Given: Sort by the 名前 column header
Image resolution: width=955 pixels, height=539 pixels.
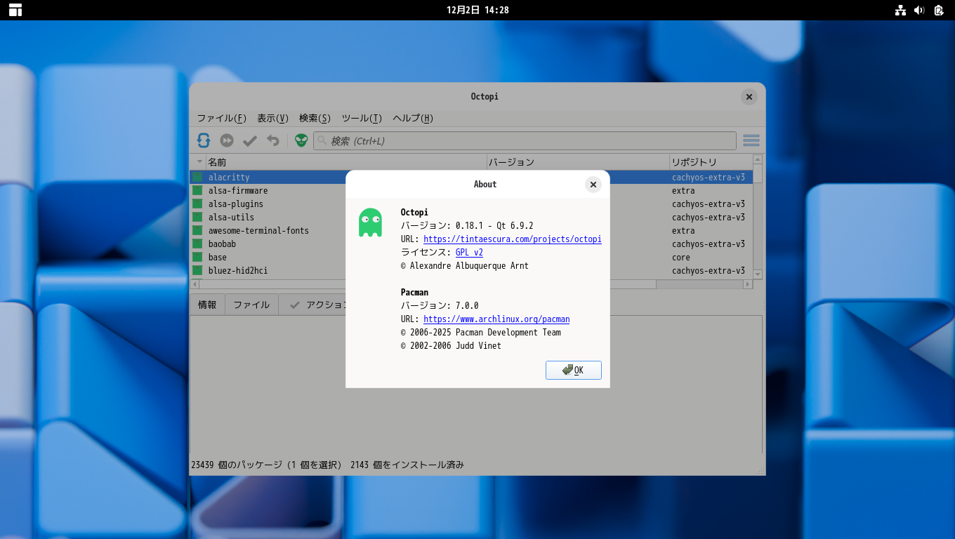Looking at the screenshot, I should [345, 162].
